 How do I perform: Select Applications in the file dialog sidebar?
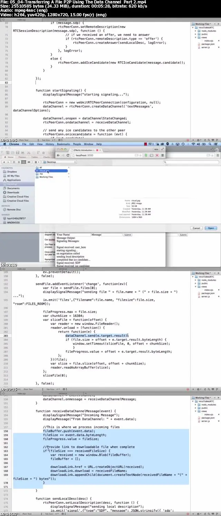[x=14, y=180]
